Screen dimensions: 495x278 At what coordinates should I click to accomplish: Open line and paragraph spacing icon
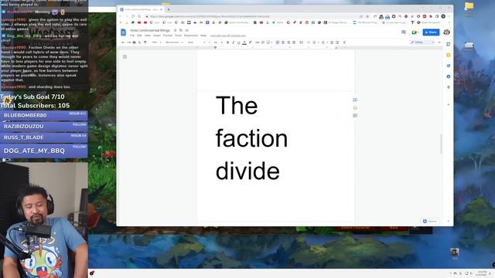click(301, 42)
